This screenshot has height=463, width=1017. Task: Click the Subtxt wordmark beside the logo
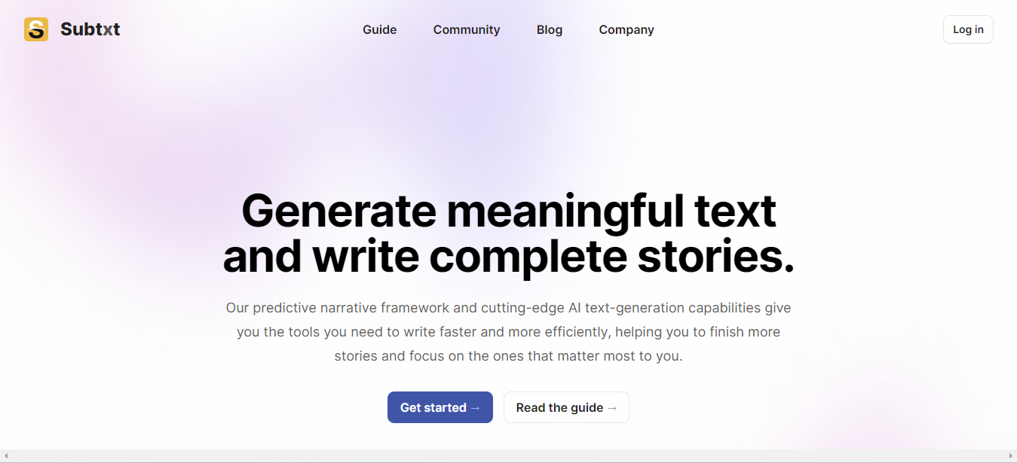point(90,29)
